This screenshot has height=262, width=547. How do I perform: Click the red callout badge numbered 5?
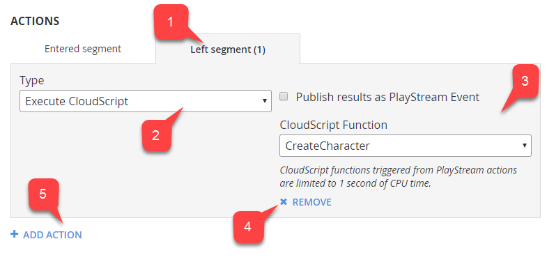(43, 194)
